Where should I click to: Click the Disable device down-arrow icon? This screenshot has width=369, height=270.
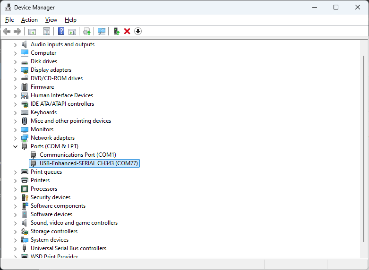tap(138, 31)
